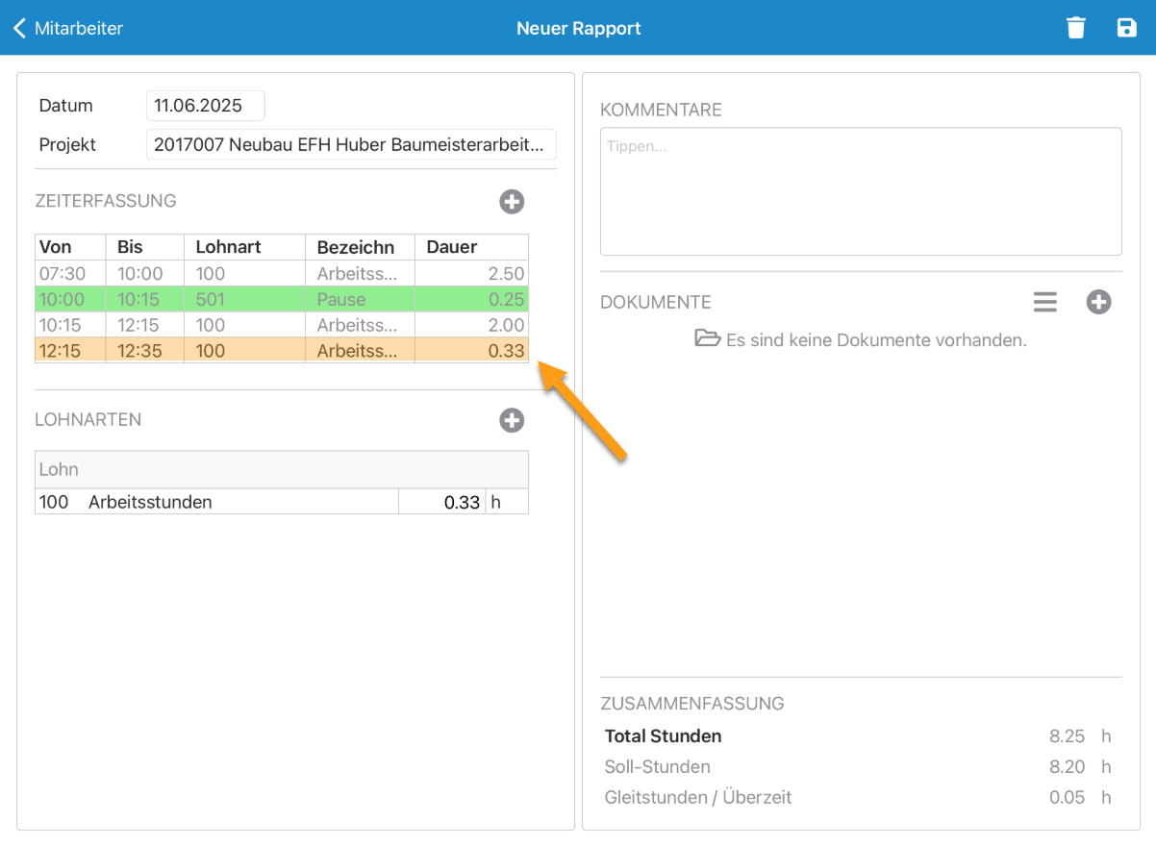Click the Lohnart column header
The height and width of the screenshot is (846, 1156).
pyautogui.click(x=243, y=247)
